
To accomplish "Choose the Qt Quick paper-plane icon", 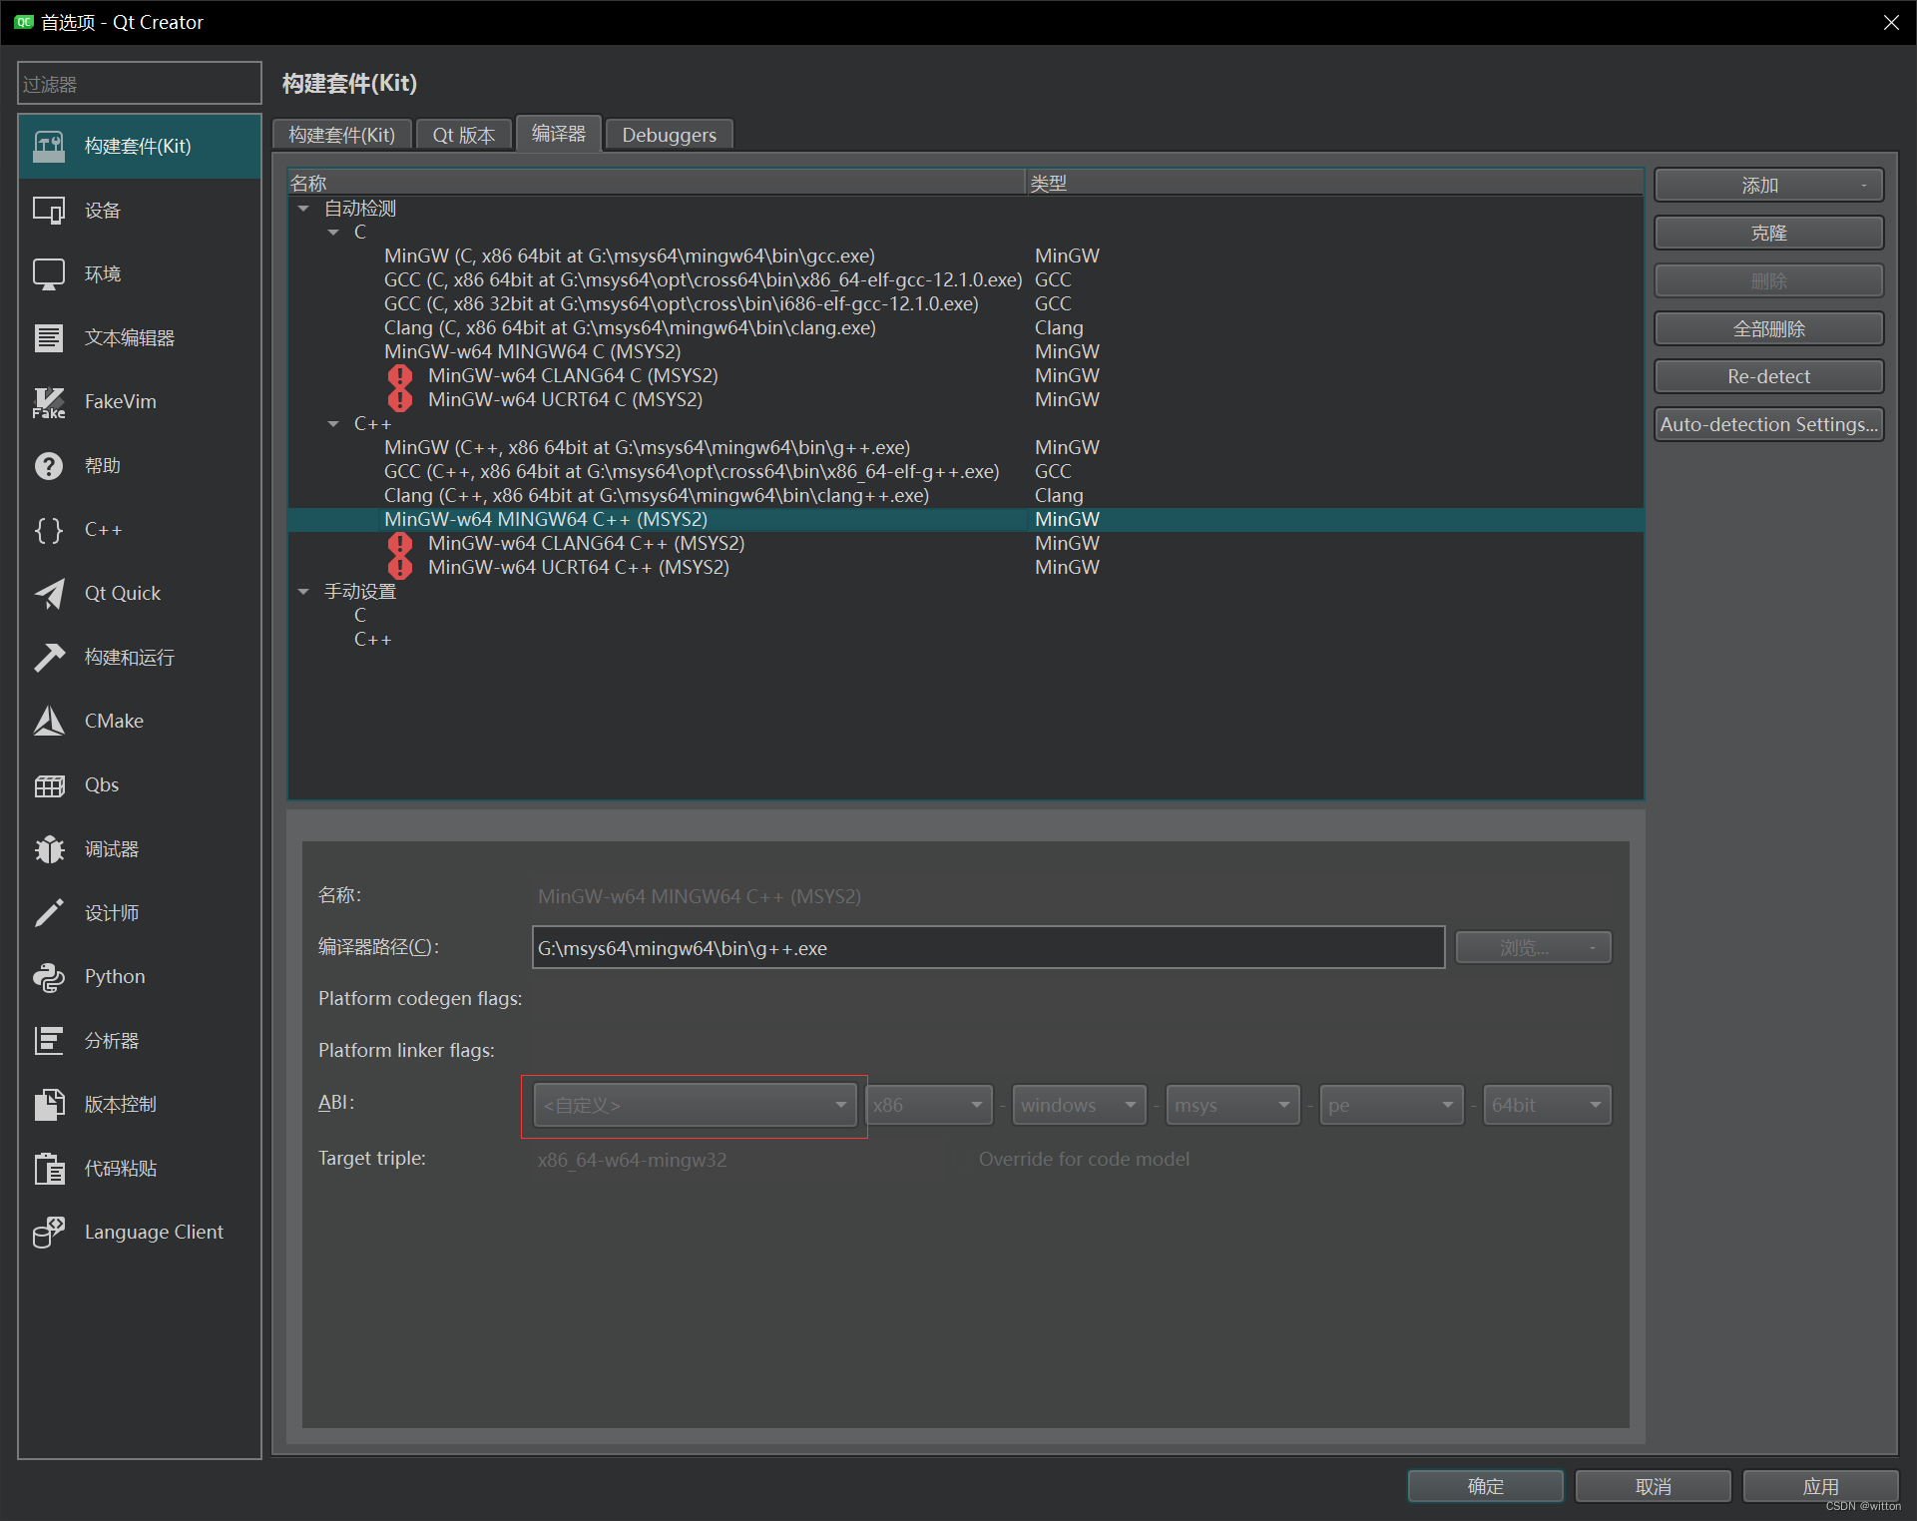I will [48, 593].
